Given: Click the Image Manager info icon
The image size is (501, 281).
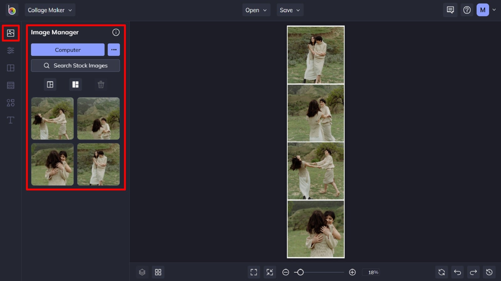Looking at the screenshot, I should click(x=116, y=32).
